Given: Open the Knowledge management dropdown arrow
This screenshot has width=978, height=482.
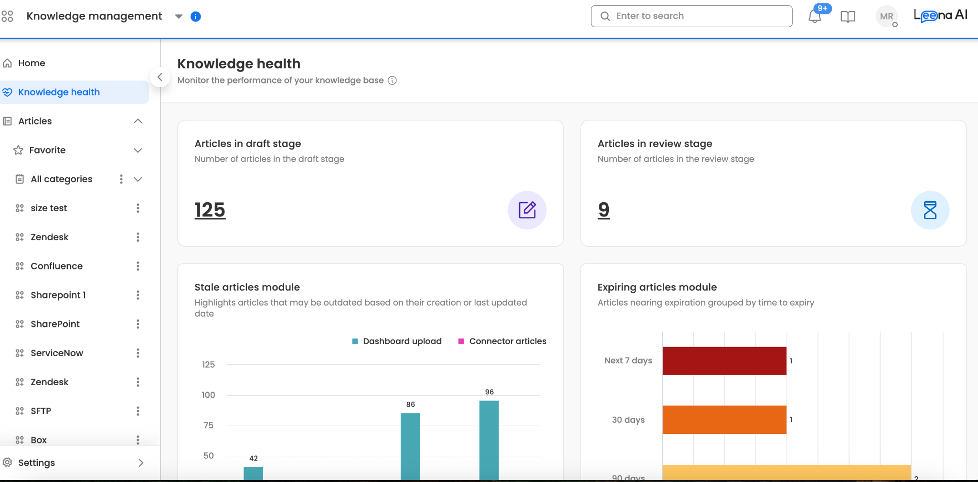Looking at the screenshot, I should [179, 17].
